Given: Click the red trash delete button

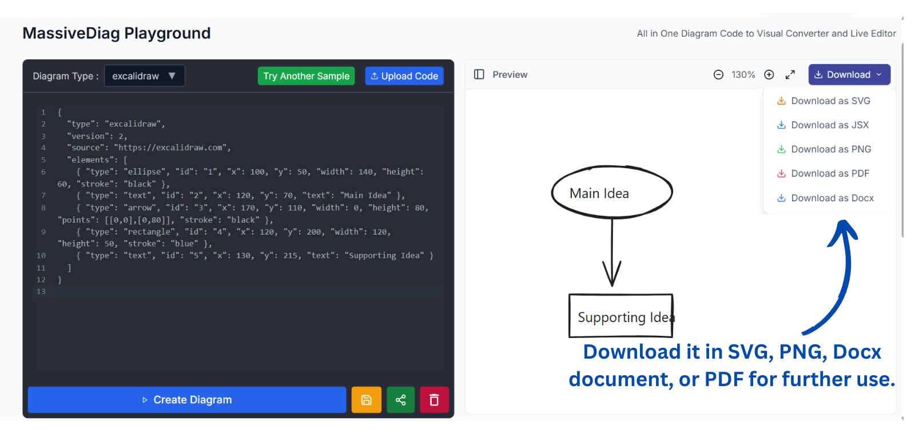Looking at the screenshot, I should click(x=434, y=400).
